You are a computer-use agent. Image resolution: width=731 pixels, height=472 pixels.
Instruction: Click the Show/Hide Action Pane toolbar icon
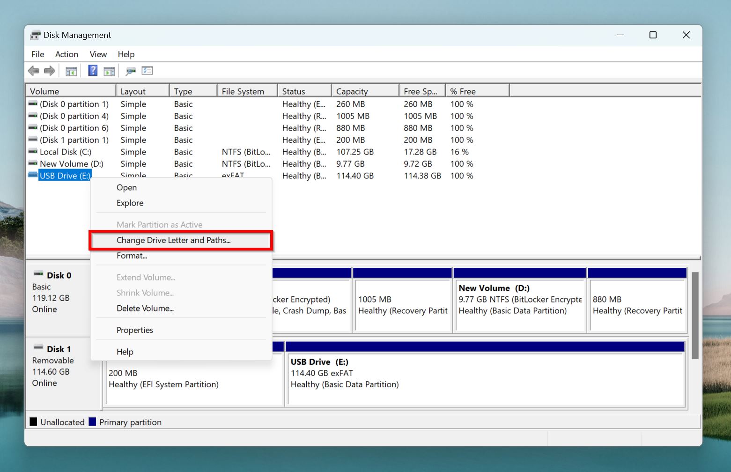click(109, 71)
